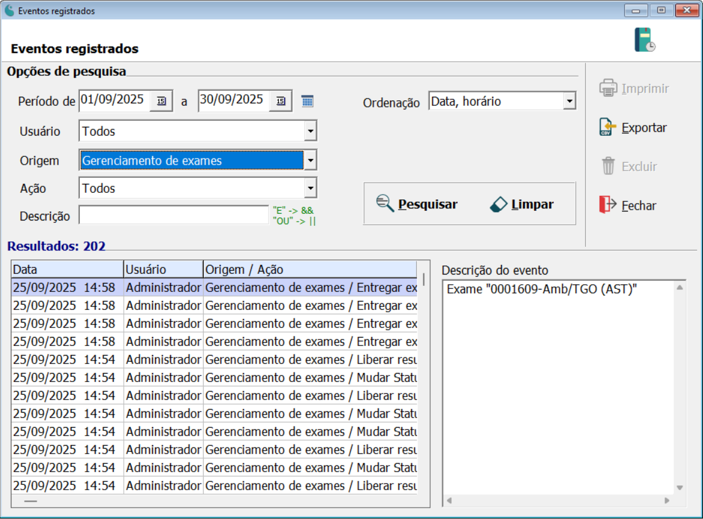Click the Usuário column header
Image resolution: width=703 pixels, height=519 pixels.
163,269
